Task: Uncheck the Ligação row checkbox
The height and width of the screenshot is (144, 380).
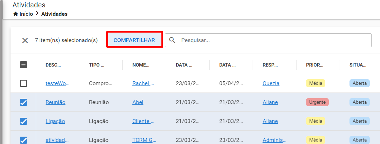Action: click(x=24, y=121)
